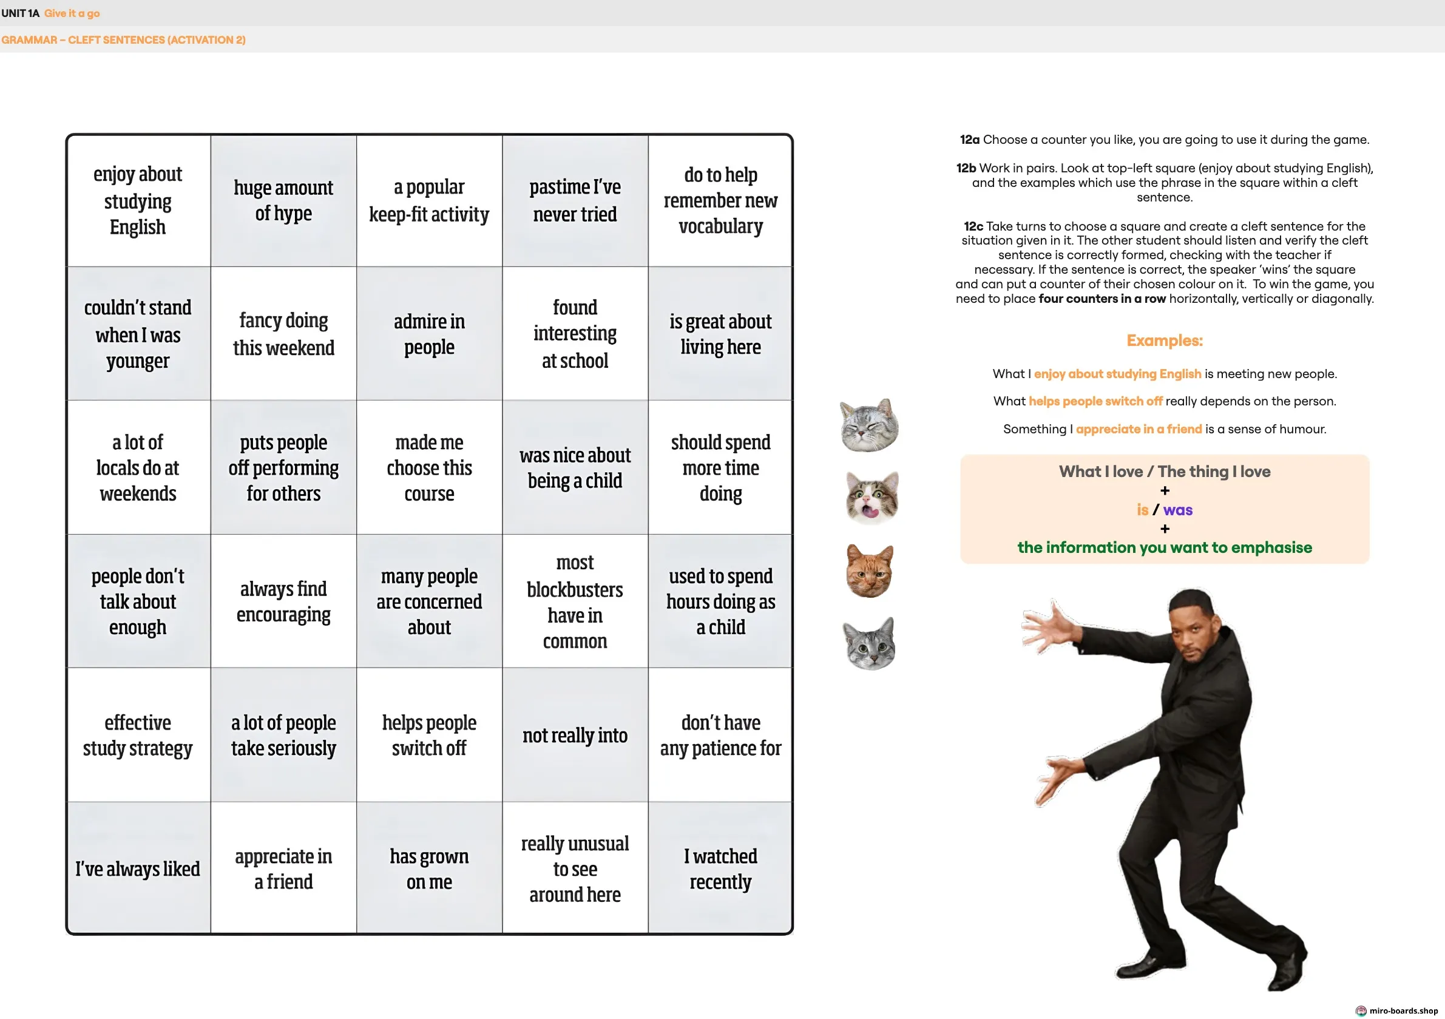Click 'people don't talk about enough' square
Viewport: 1445px width, 1019px height.
click(x=138, y=601)
